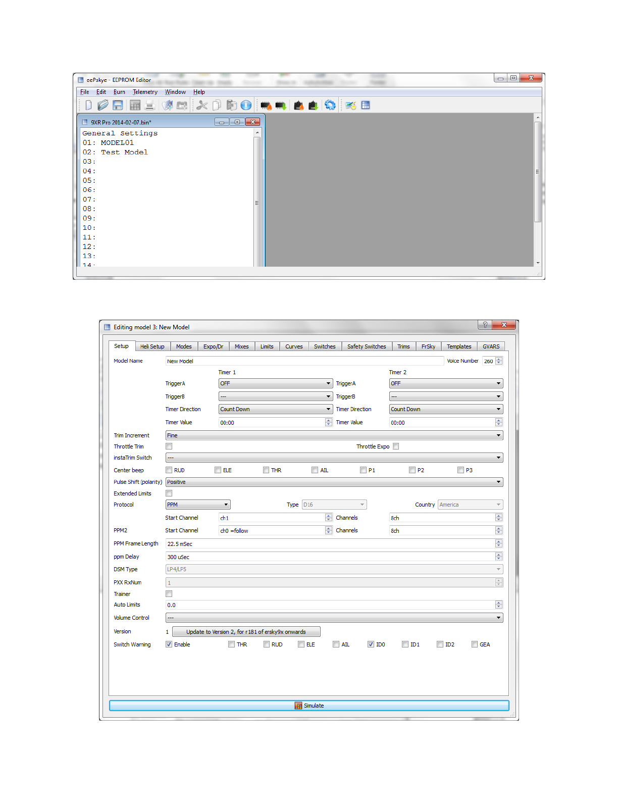Click the Model Name text field
This screenshot has height=800, width=618.
click(x=304, y=361)
